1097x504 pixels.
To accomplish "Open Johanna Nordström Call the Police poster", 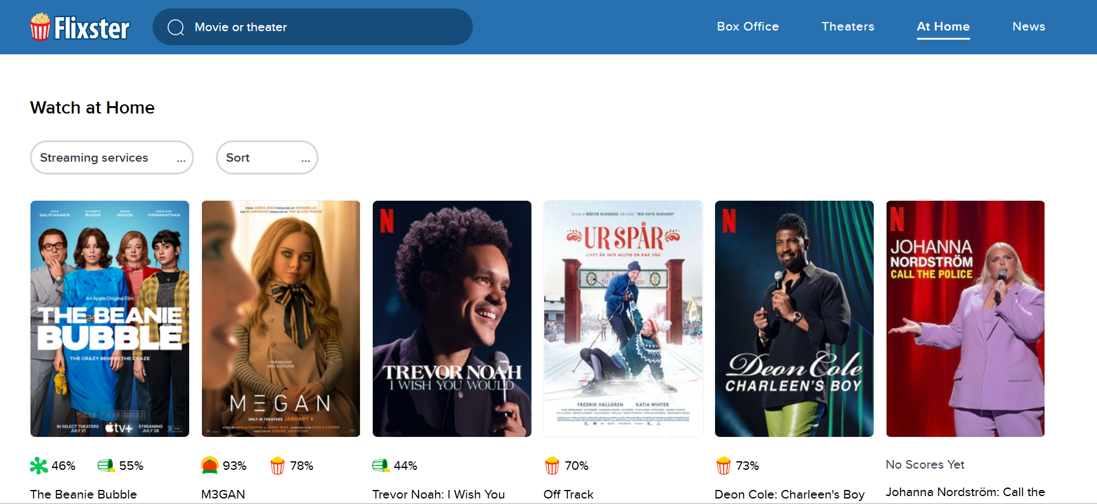I will click(965, 319).
